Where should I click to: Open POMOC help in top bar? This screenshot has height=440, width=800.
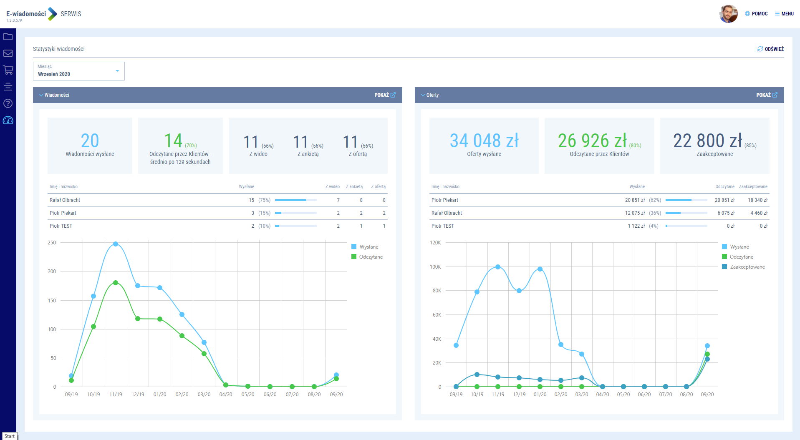(x=756, y=14)
